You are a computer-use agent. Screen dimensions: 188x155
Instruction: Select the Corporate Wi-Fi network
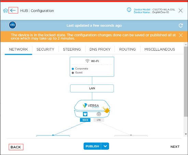pos(80,68)
